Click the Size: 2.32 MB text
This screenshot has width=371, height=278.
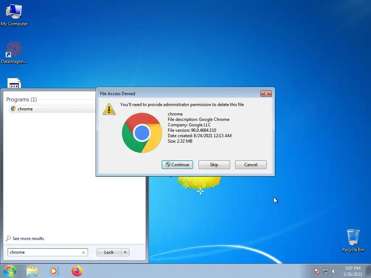tap(180, 141)
